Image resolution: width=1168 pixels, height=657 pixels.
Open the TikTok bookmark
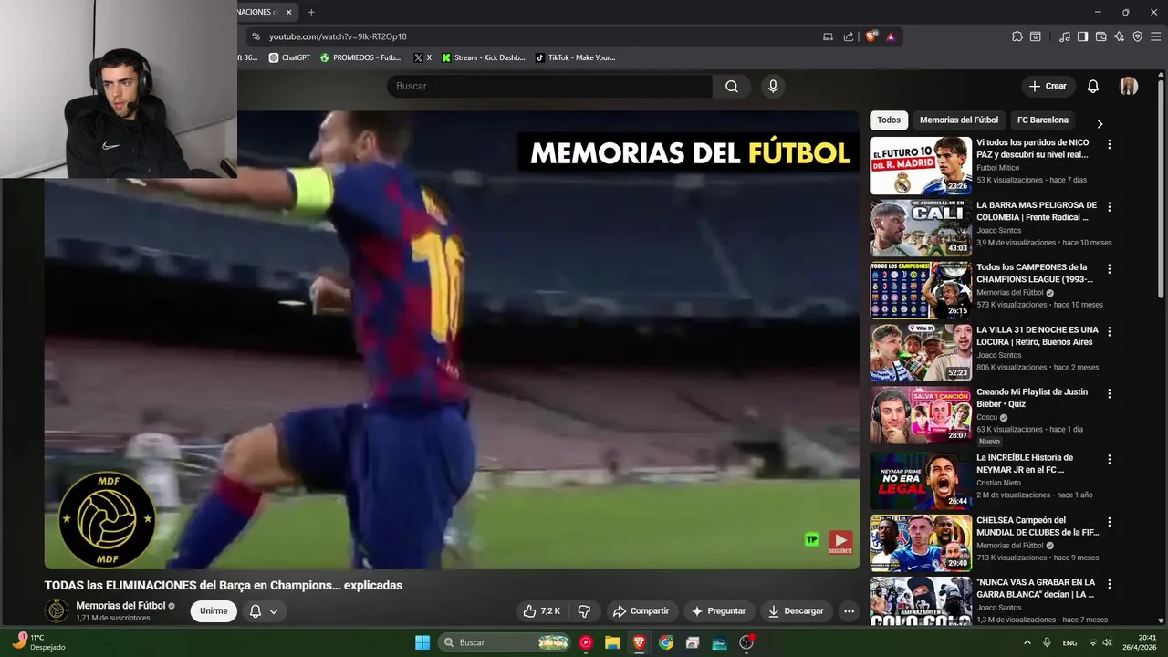pos(576,57)
